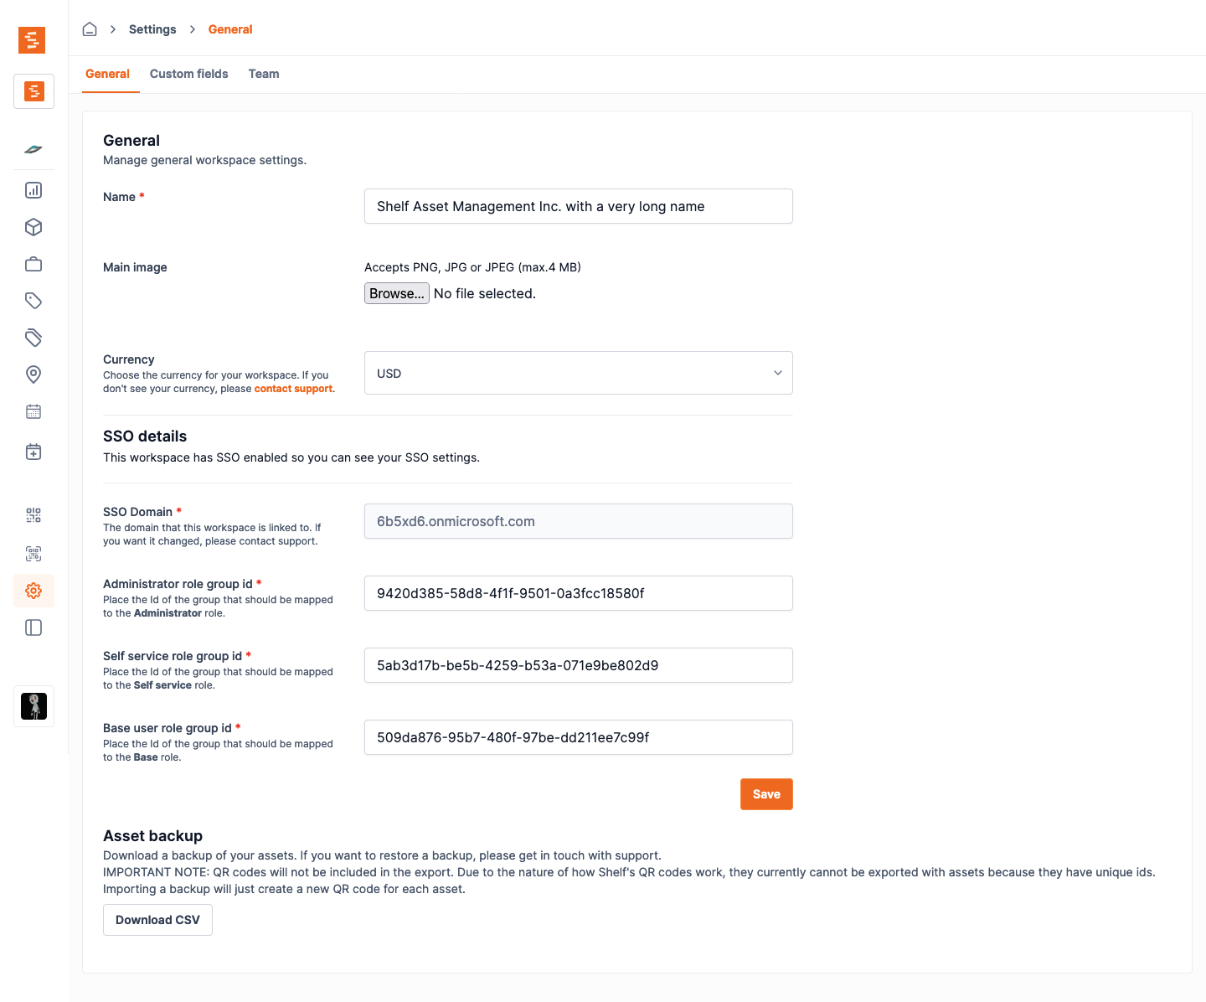Open the QR scanner icon
The height and width of the screenshot is (1002, 1206).
coord(33,554)
